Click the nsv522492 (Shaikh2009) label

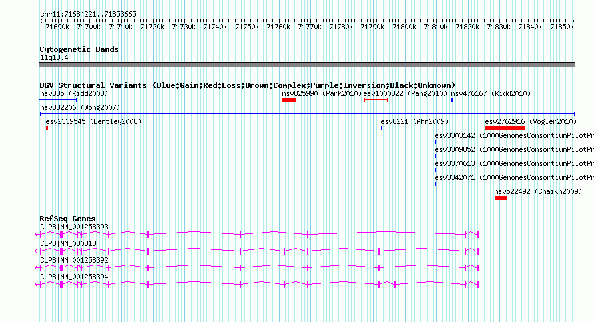(x=537, y=191)
